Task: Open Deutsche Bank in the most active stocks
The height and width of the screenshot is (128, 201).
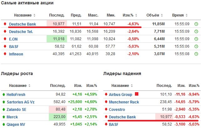Action: 23,24
